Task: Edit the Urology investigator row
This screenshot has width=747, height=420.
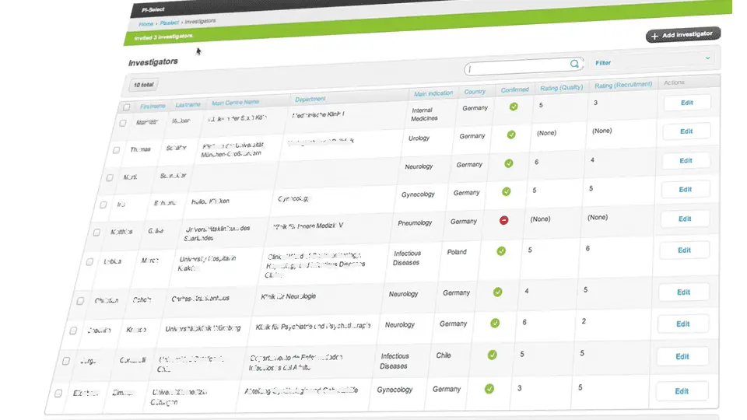Action: 686,131
